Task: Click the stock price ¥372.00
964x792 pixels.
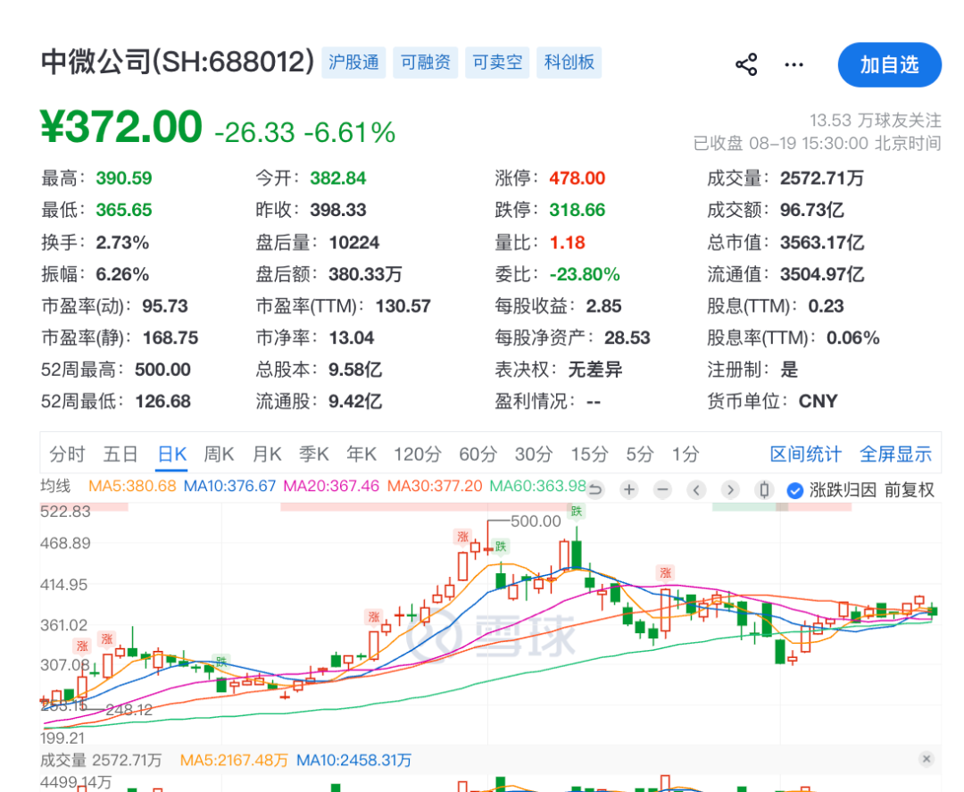Action: 121,127
